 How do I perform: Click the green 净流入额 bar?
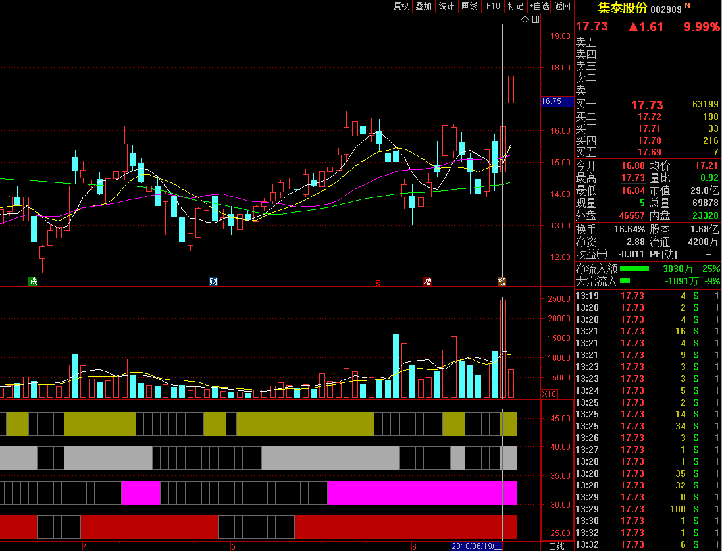634,268
